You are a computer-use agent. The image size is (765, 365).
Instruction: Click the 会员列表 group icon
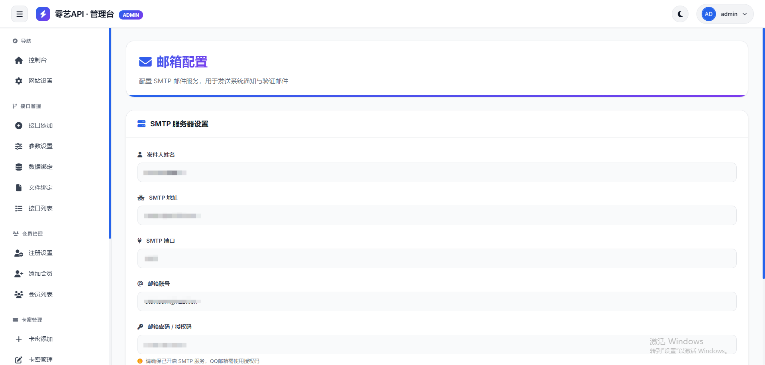coord(19,294)
